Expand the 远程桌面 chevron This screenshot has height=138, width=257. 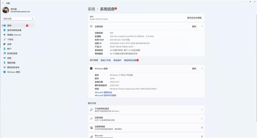click(202, 119)
